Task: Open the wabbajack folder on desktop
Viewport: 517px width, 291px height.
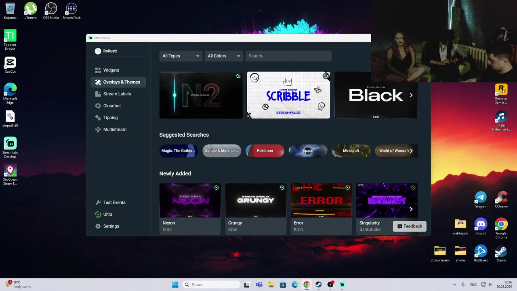Action: (460, 227)
